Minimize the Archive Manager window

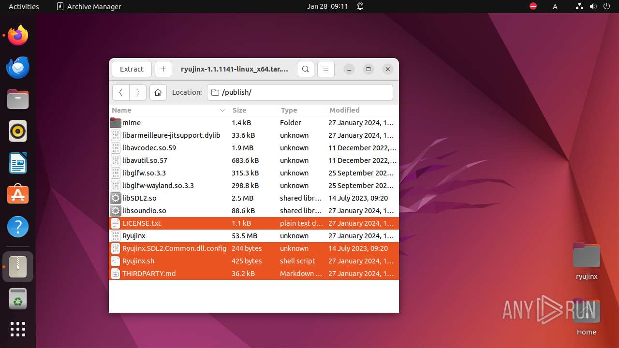tap(349, 69)
